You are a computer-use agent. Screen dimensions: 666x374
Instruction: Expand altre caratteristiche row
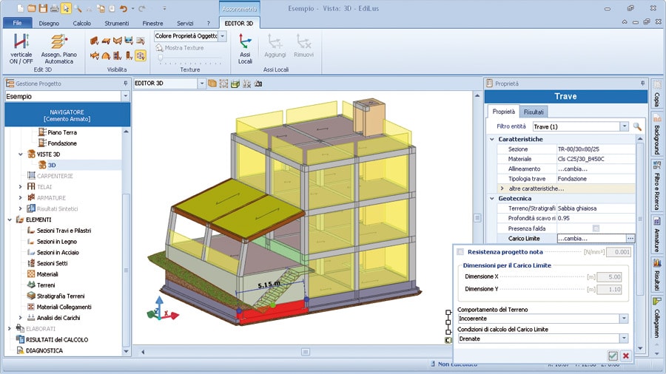(502, 188)
